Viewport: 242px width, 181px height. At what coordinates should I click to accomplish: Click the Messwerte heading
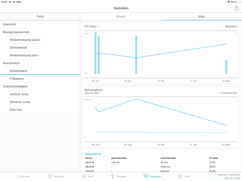[93, 154]
